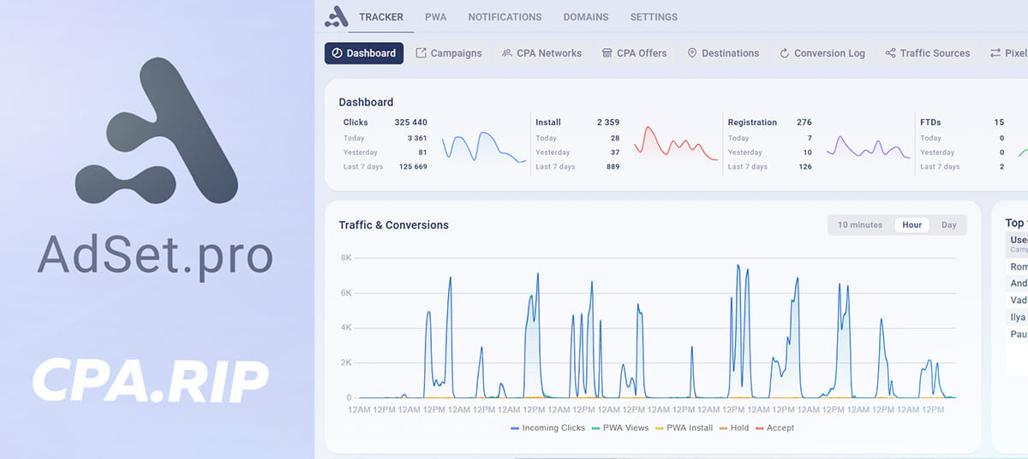This screenshot has width=1028, height=459.
Task: Click the Pixel arrows icon
Action: click(x=995, y=53)
